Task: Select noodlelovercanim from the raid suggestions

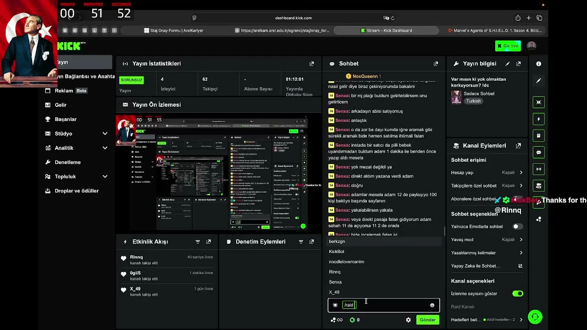Action: [383, 262]
